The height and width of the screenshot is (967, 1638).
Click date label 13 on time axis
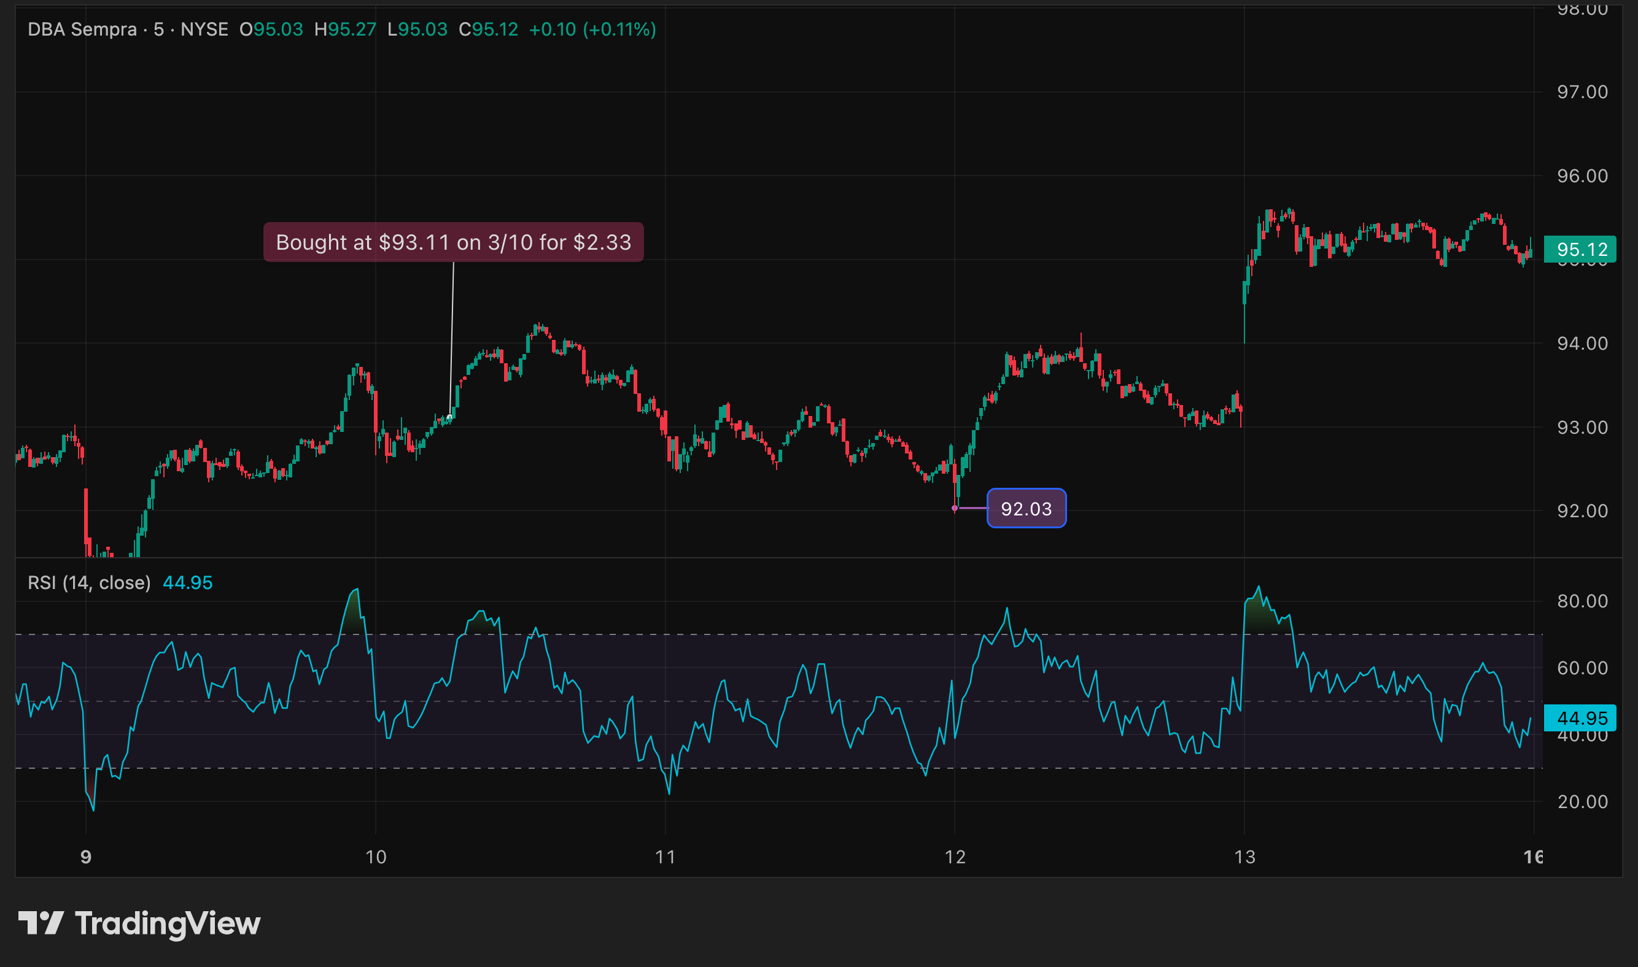click(1244, 857)
